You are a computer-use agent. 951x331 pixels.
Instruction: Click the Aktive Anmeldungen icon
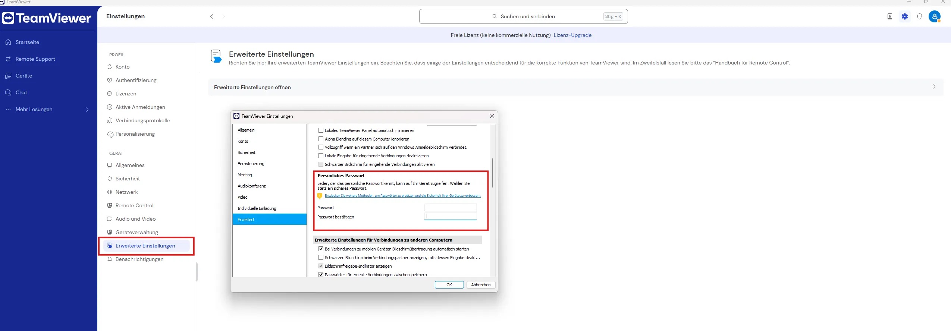[110, 107]
